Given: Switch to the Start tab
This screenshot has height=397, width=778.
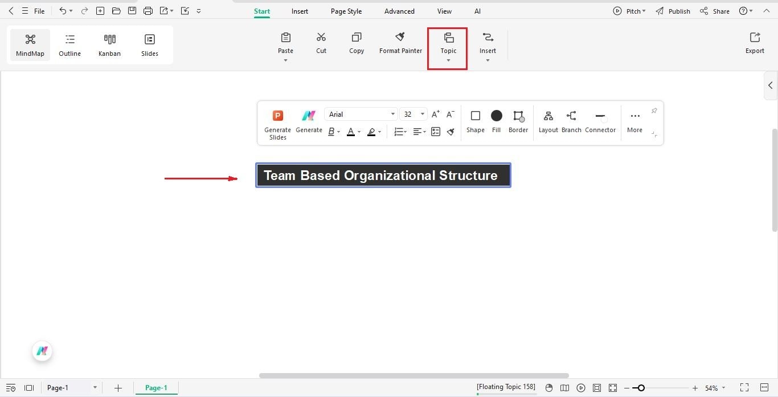Looking at the screenshot, I should click(262, 11).
